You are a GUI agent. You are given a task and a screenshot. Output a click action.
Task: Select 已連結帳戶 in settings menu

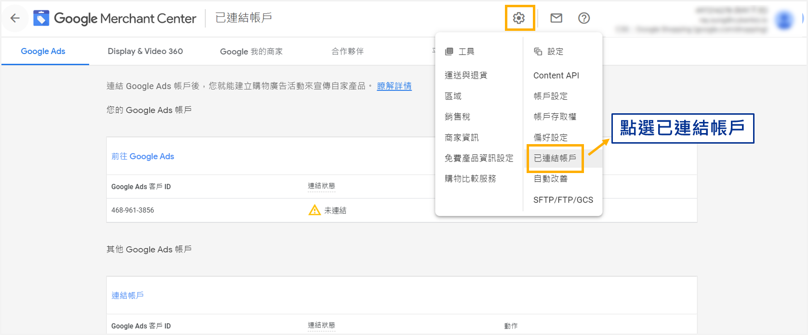(x=555, y=158)
